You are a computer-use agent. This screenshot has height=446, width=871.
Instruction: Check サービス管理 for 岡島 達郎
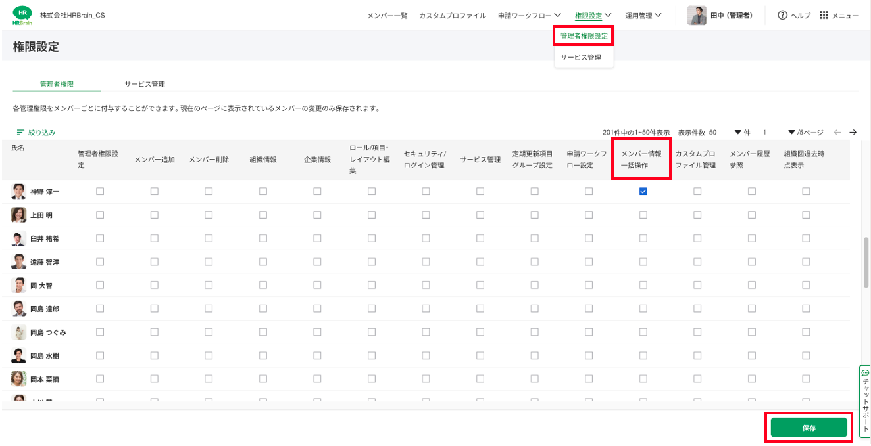pos(480,309)
